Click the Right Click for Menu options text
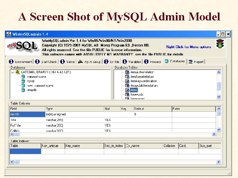 click(x=188, y=47)
